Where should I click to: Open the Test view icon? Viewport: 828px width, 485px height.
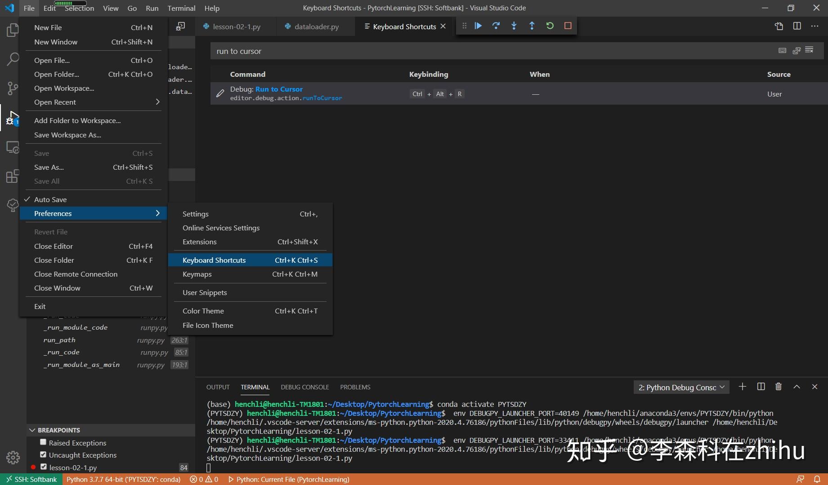pos(13,205)
